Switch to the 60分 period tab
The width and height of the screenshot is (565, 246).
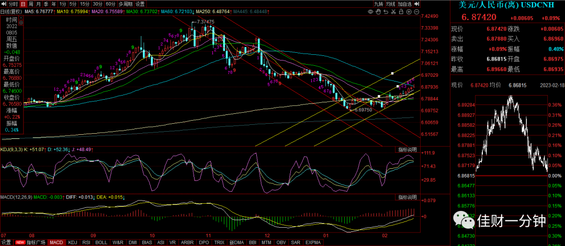point(110,4)
